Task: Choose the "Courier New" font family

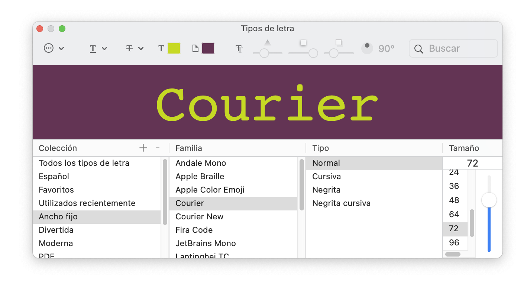Action: click(x=233, y=216)
